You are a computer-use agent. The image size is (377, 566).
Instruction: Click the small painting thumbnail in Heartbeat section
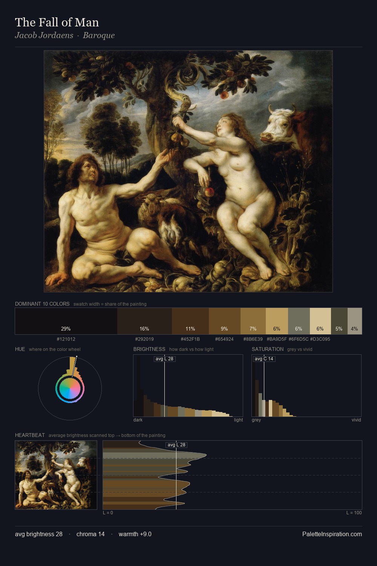tap(56, 475)
